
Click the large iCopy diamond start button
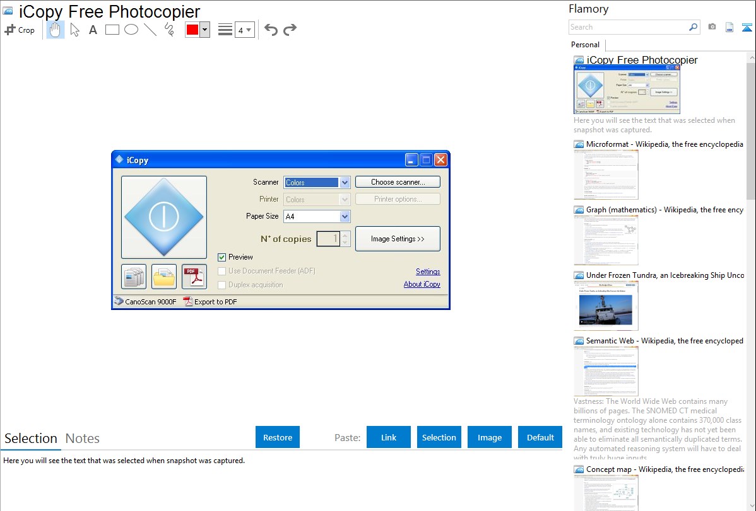[164, 217]
